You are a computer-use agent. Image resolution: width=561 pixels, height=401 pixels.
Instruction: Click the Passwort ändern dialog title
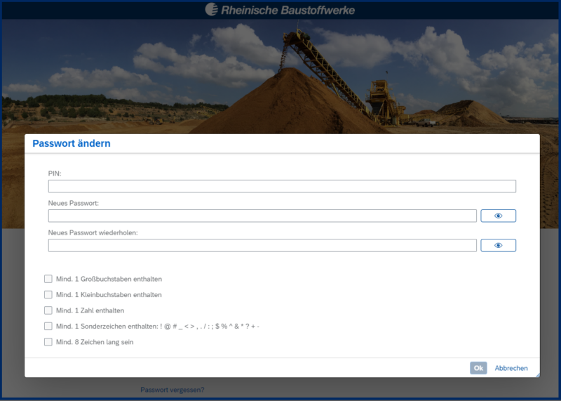tap(72, 143)
